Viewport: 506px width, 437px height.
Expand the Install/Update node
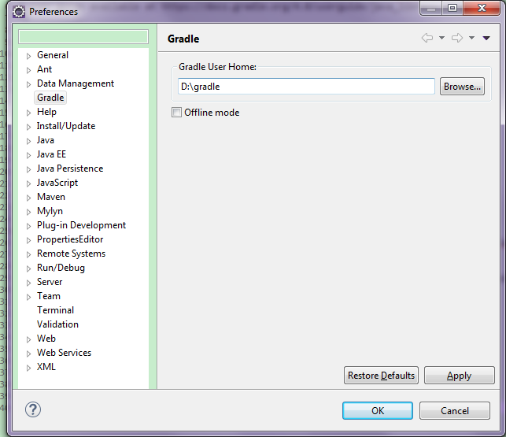(28, 127)
